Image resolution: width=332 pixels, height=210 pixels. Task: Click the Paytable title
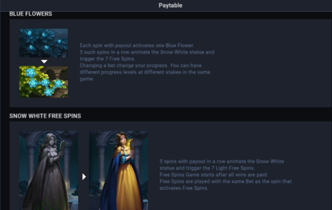170,6
